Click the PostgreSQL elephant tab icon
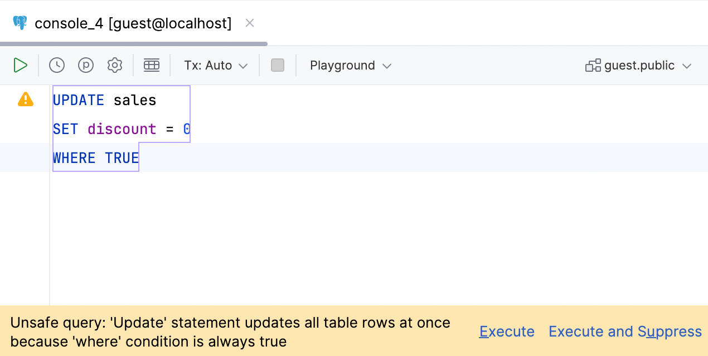Image resolution: width=708 pixels, height=356 pixels. point(20,23)
